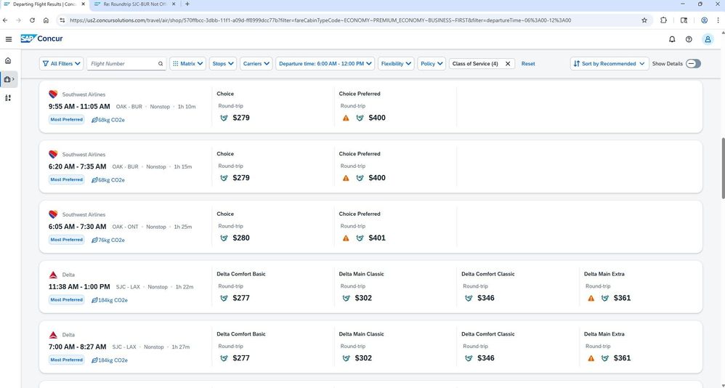Expand the All Filters dropdown
The width and height of the screenshot is (725, 388).
(x=62, y=64)
